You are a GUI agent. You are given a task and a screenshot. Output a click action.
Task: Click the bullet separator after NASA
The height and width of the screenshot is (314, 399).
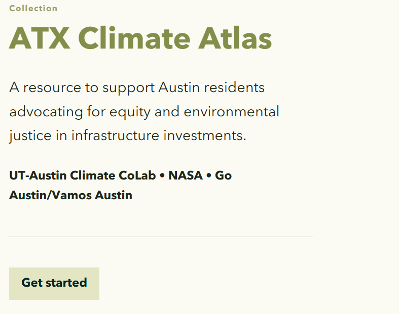210,176
